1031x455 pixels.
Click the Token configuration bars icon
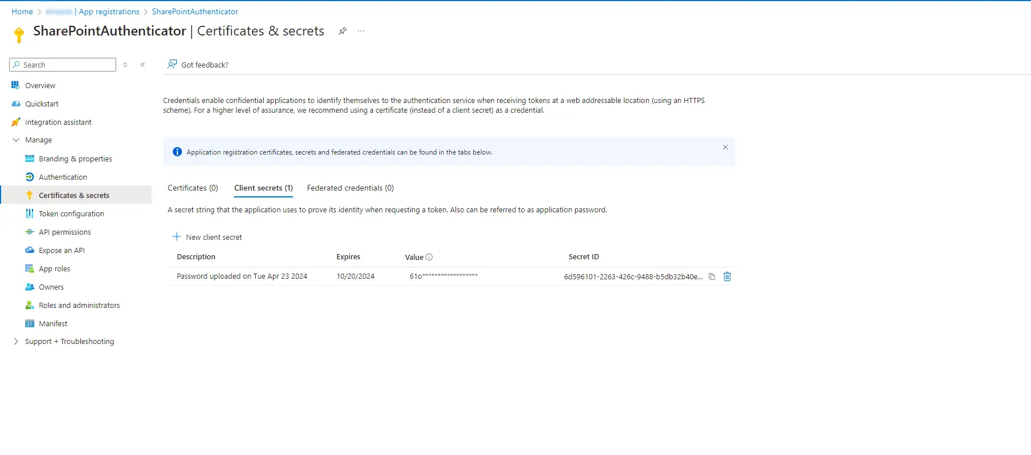30,213
